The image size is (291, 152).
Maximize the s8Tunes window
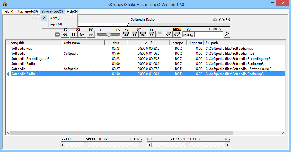[272, 3]
